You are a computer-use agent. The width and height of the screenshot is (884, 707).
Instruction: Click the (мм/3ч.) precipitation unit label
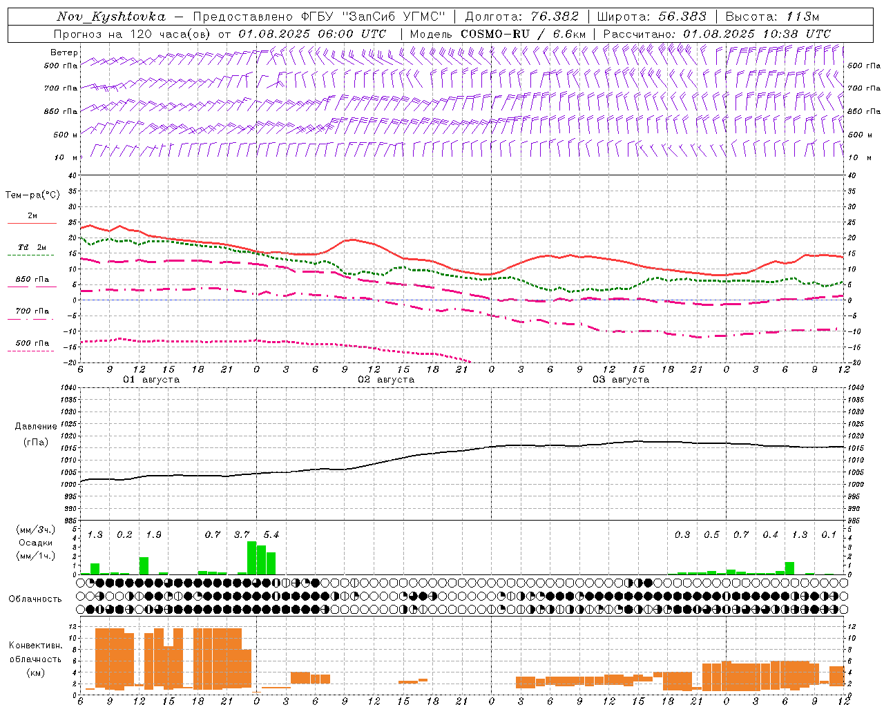click(x=35, y=530)
